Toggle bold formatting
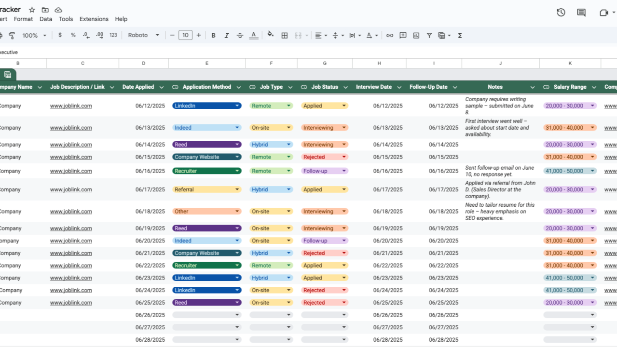 point(213,35)
